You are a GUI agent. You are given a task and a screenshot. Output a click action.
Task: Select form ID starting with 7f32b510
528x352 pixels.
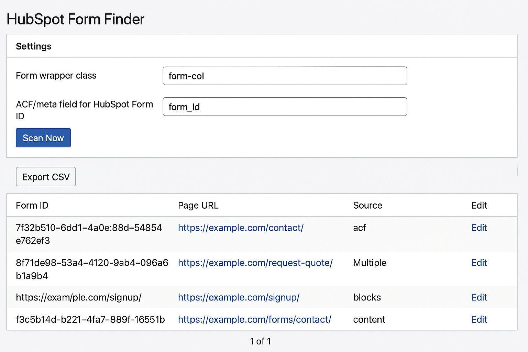coord(89,234)
